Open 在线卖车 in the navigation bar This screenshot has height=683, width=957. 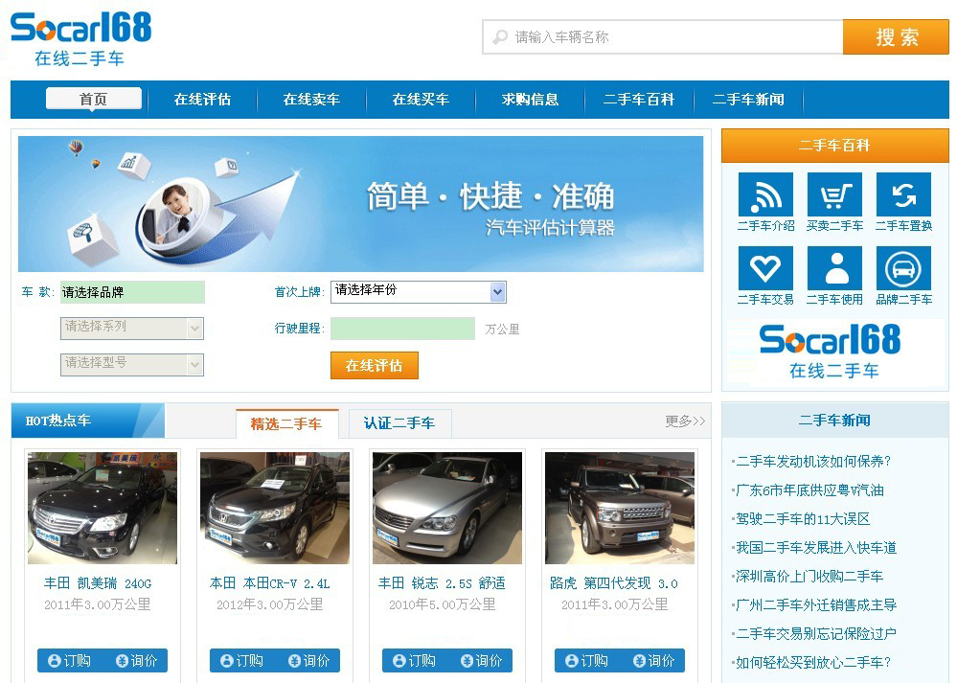pyautogui.click(x=311, y=100)
